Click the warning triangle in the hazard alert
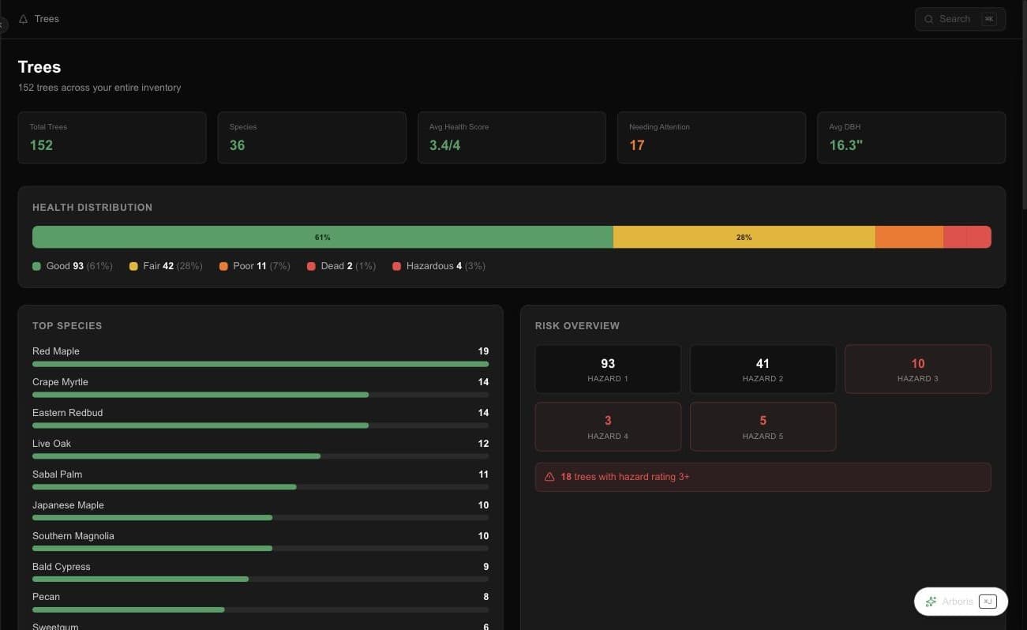1027x630 pixels. (549, 477)
